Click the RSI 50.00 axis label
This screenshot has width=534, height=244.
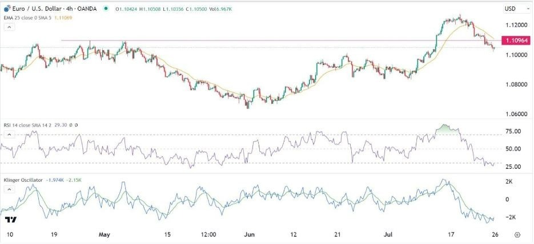(x=513, y=149)
